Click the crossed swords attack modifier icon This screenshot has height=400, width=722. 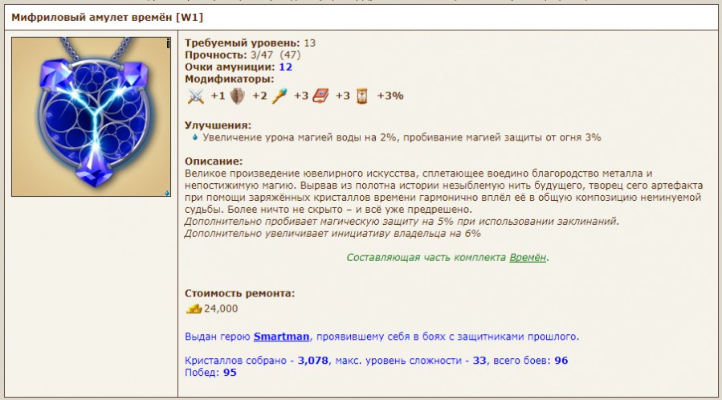(196, 96)
